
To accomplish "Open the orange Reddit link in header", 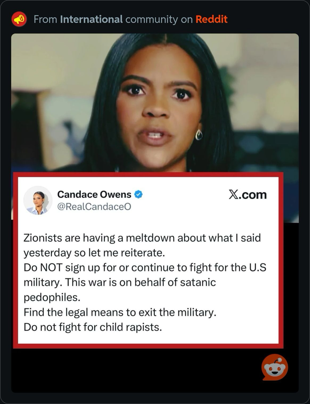I will coord(211,19).
